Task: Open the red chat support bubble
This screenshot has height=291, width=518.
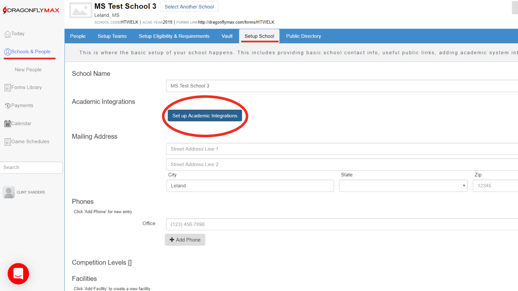Action: tap(18, 274)
